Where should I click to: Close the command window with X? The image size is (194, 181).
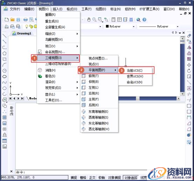click(11, 171)
